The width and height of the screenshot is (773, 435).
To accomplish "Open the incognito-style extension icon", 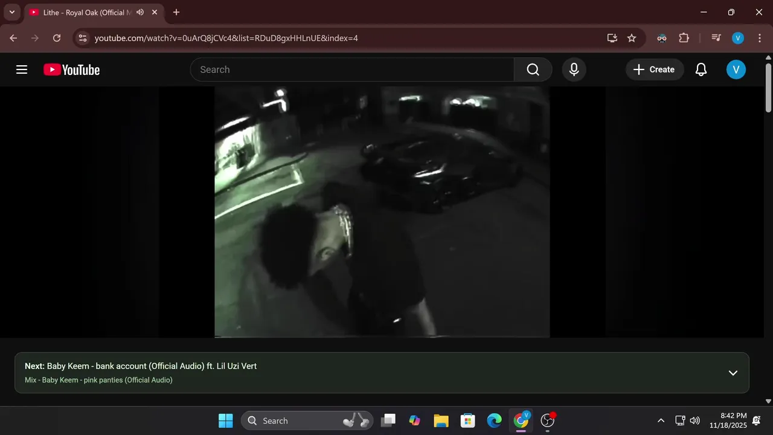I will 662,38.
